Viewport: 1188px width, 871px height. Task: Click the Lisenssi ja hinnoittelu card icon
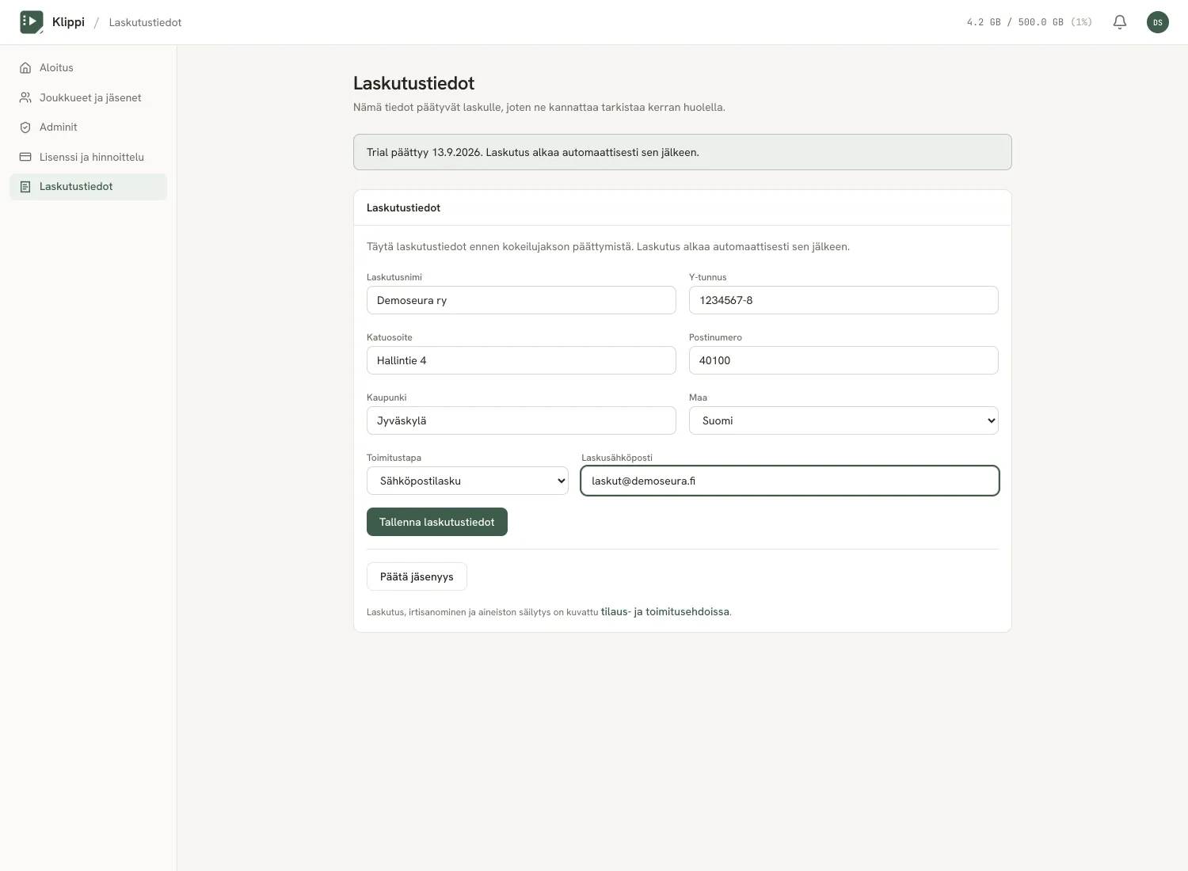pyautogui.click(x=25, y=157)
